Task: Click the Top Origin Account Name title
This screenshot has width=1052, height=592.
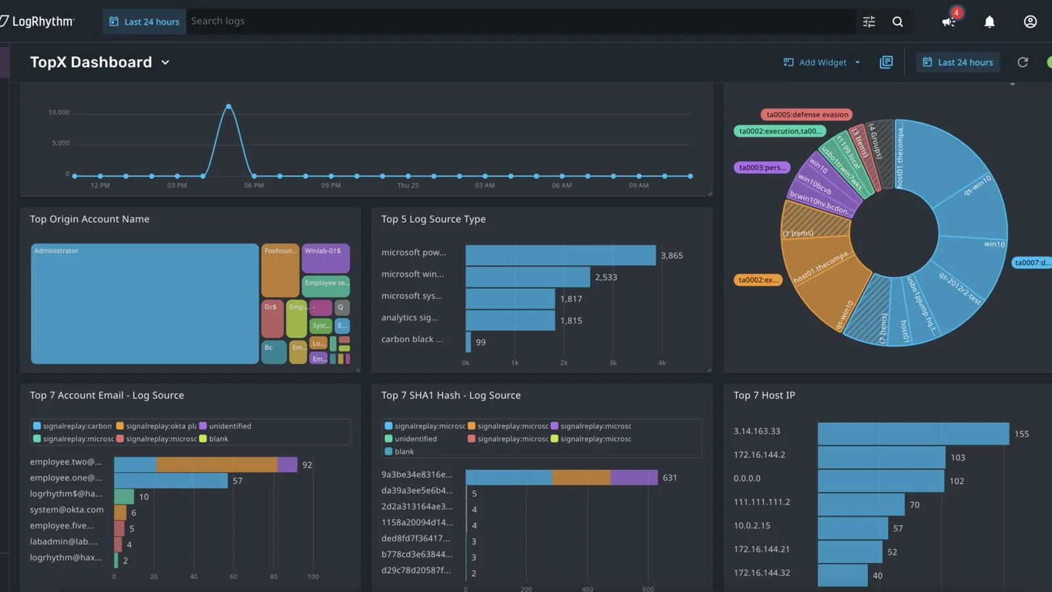Action: [89, 219]
